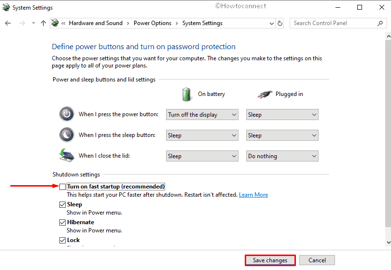This screenshot has height=270, width=391.
Task: Click the vertical scrollbar down arrow
Action: 388,242
